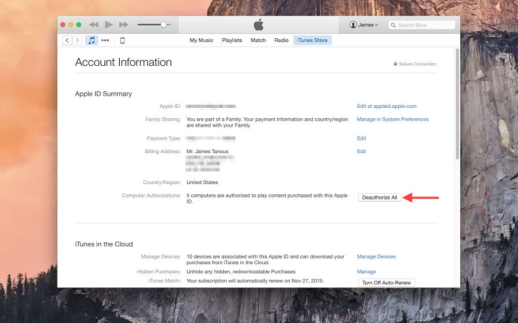Screen dimensions: 518x323
Task: Click Turn Off Auto-Renew button
Action: point(387,282)
